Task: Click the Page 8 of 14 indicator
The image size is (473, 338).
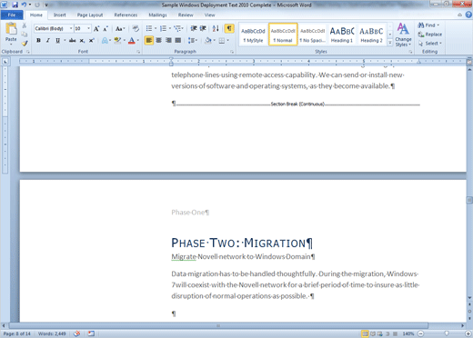Action: 17,333
